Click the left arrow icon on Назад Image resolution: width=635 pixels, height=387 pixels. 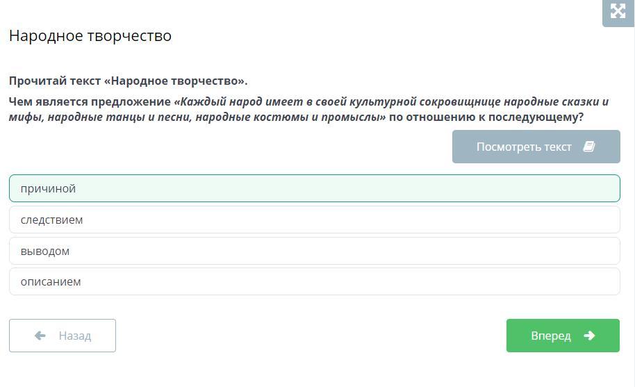click(40, 336)
